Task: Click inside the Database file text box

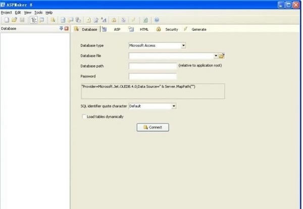Action: click(171, 56)
